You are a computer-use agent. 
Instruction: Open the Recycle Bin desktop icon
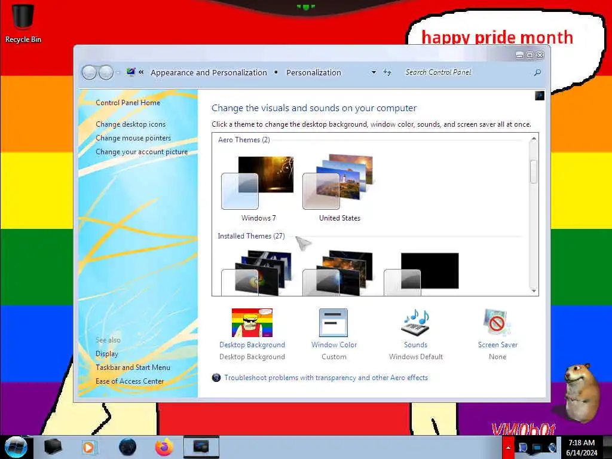[23, 23]
